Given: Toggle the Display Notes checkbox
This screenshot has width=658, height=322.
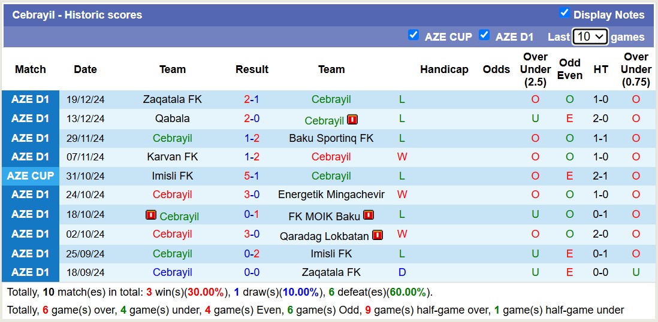Looking at the screenshot, I should pos(564,13).
